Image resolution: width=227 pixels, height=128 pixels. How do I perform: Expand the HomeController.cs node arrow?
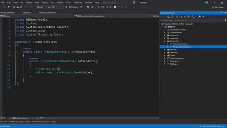click(x=167, y=44)
